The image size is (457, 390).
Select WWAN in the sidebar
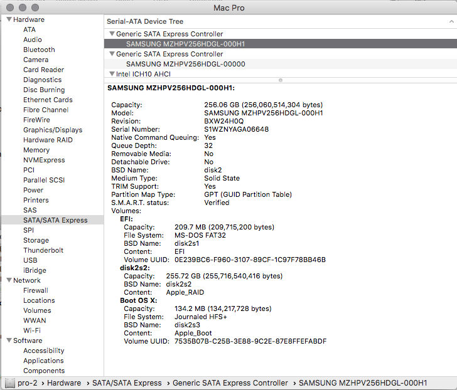click(x=35, y=321)
